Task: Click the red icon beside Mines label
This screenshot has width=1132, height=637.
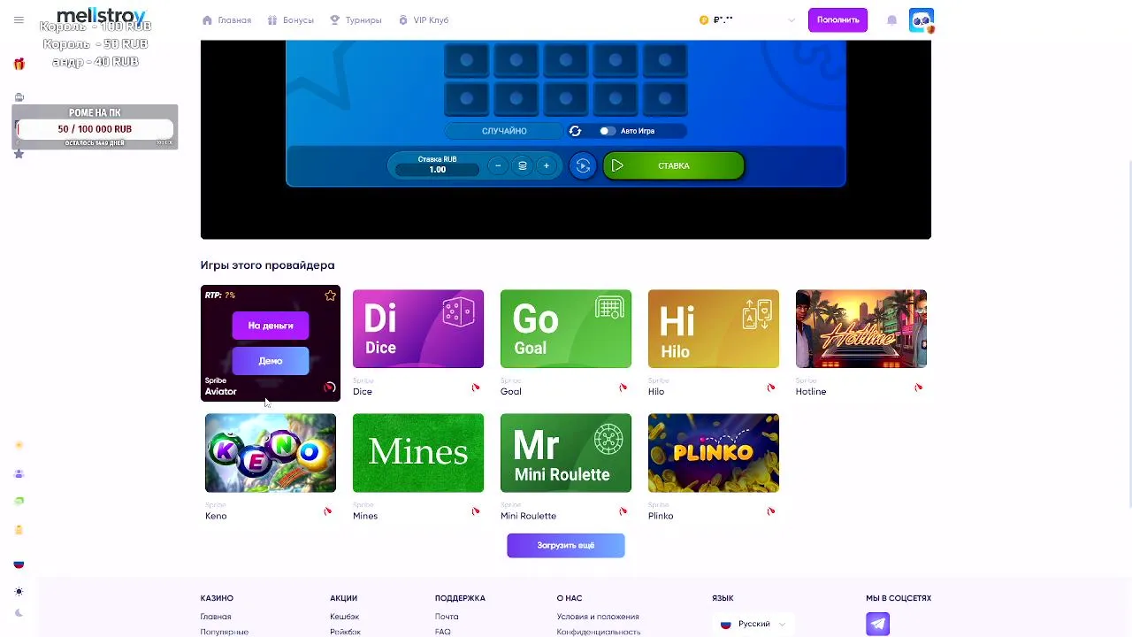Action: click(476, 511)
